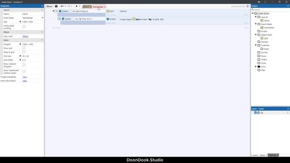Open the More information Help link
This screenshot has height=163, width=290.
[24, 81]
